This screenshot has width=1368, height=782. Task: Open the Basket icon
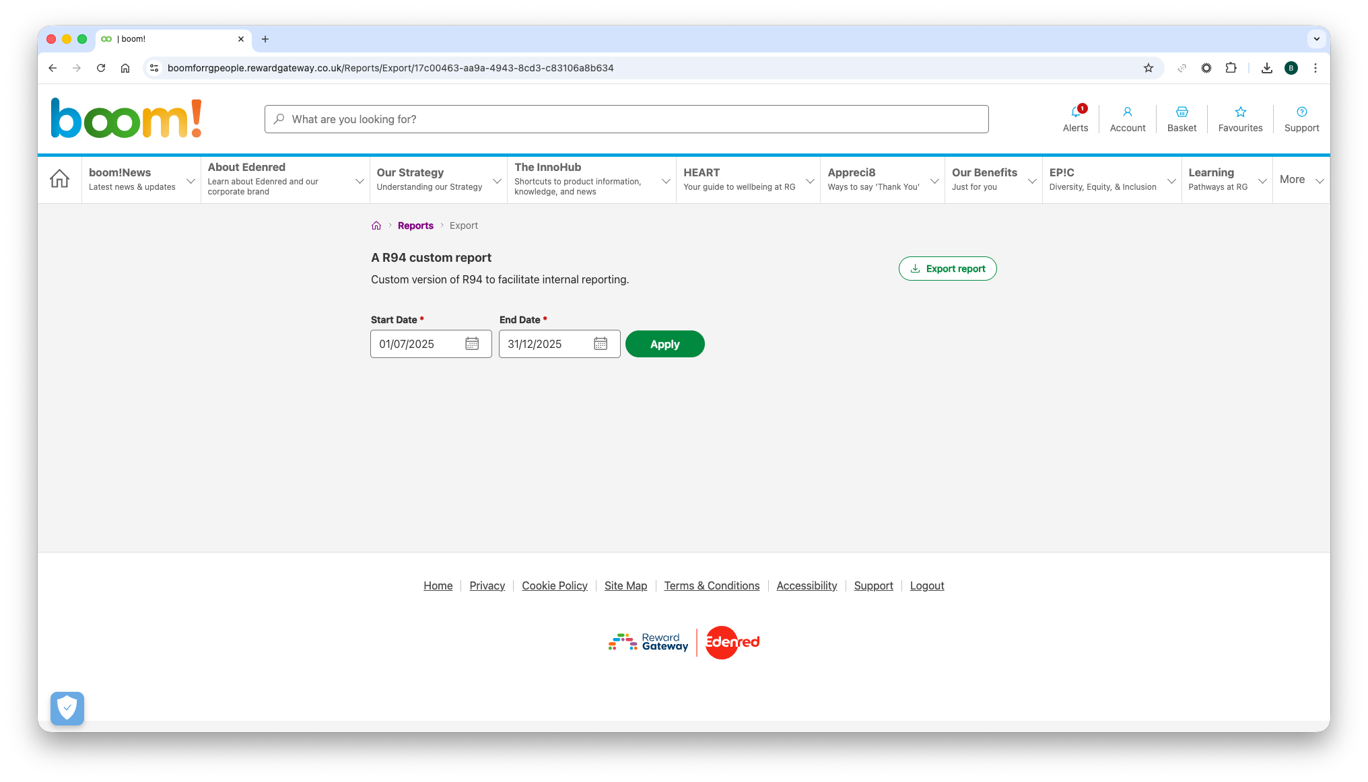1182,112
